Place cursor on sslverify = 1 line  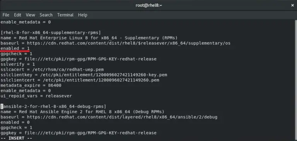click(18, 65)
